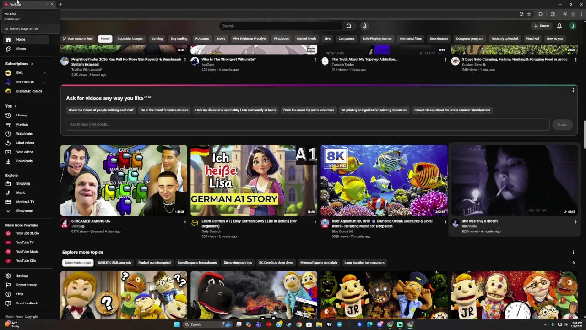Open options for Reef Aquarium 8K video
The image size is (586, 330).
click(x=445, y=221)
